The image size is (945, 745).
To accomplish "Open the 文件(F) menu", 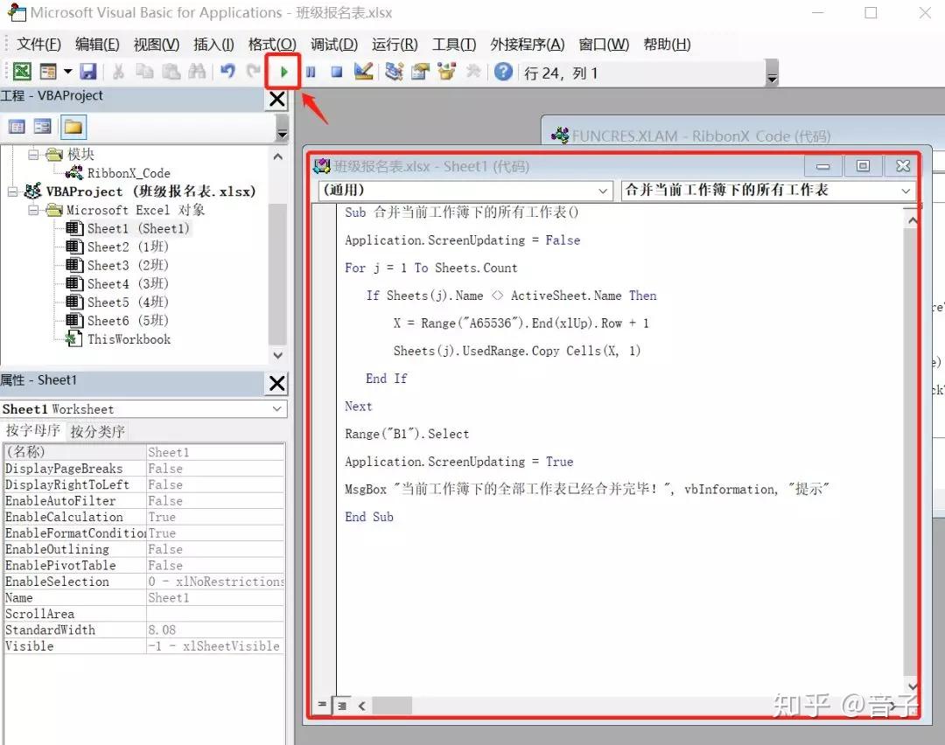I will 38,44.
